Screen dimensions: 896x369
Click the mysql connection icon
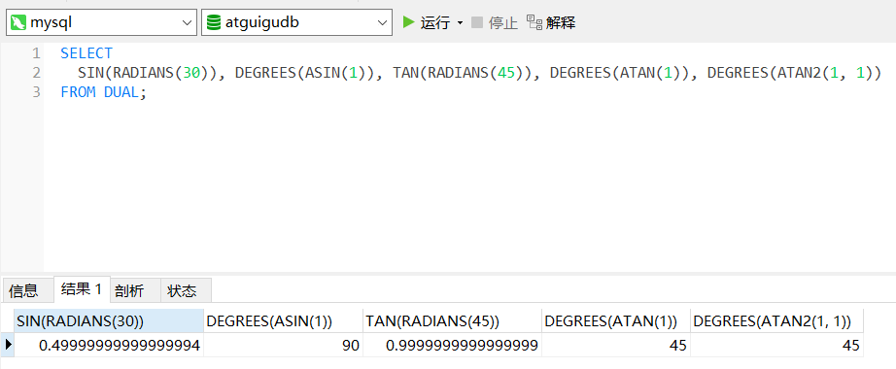[x=18, y=23]
